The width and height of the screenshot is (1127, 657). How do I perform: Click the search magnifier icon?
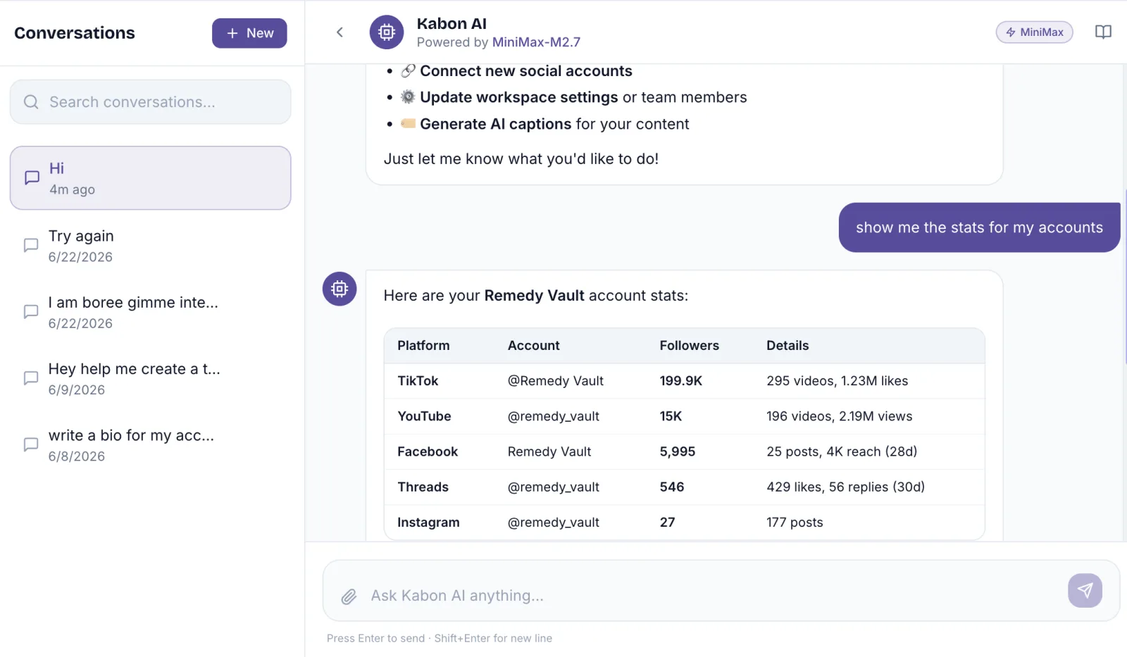31,102
